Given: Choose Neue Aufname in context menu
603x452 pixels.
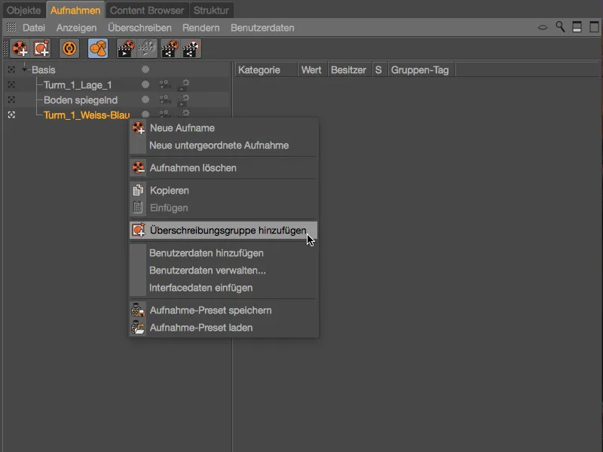Looking at the screenshot, I should click(x=224, y=128).
